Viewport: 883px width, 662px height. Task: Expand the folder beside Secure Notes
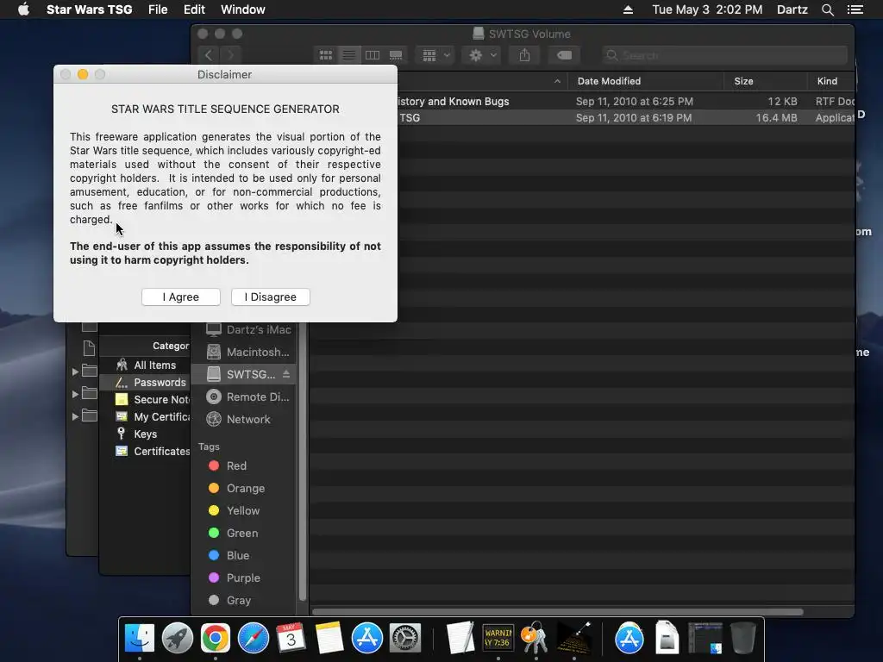(x=75, y=394)
